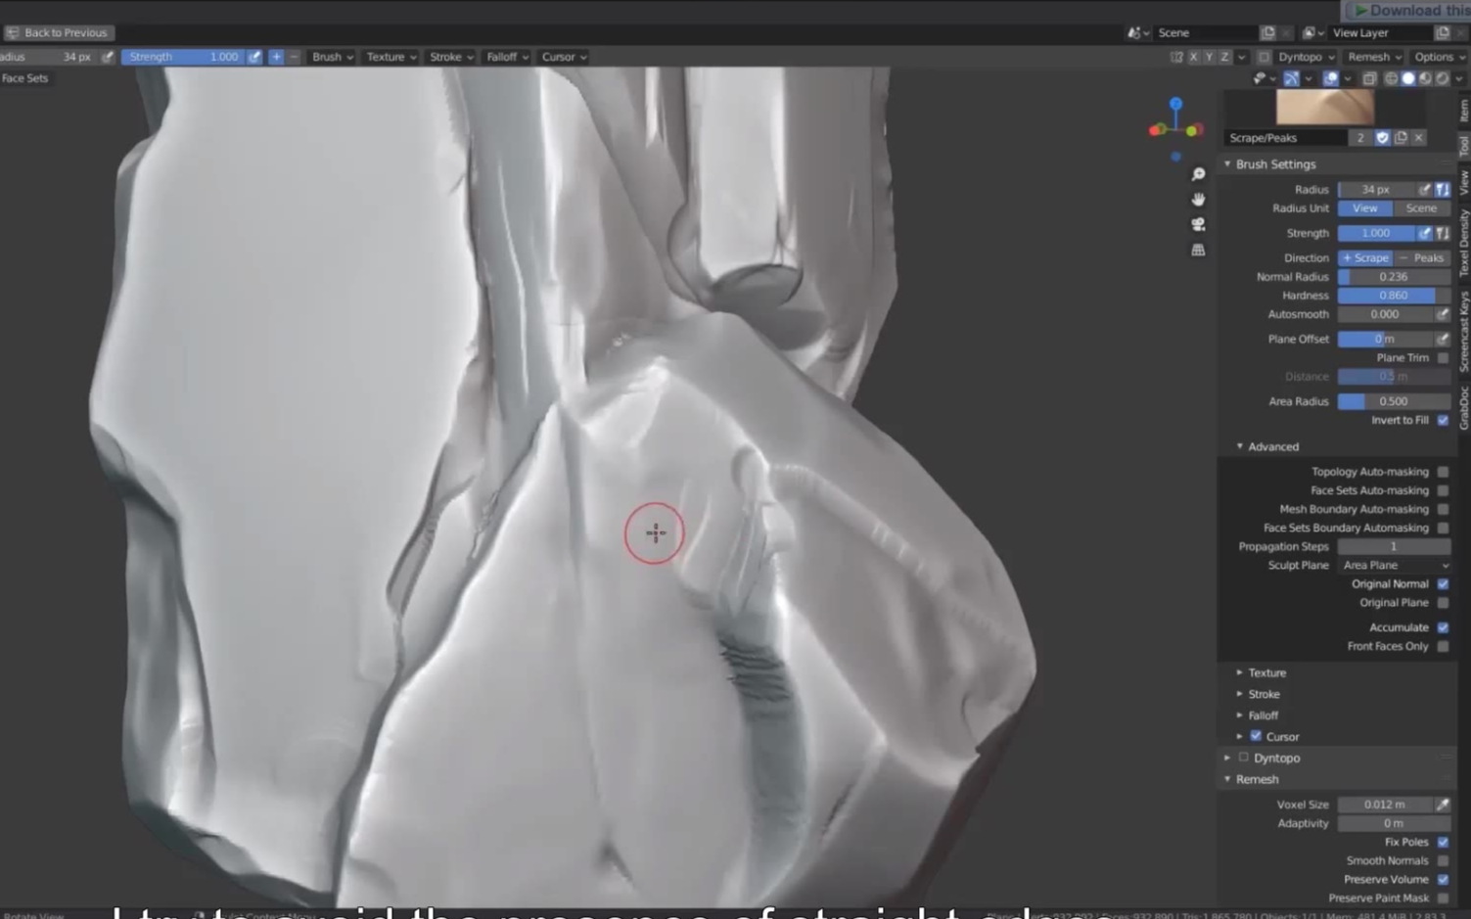
Task: Uncheck Invert to Fill
Action: tap(1443, 420)
